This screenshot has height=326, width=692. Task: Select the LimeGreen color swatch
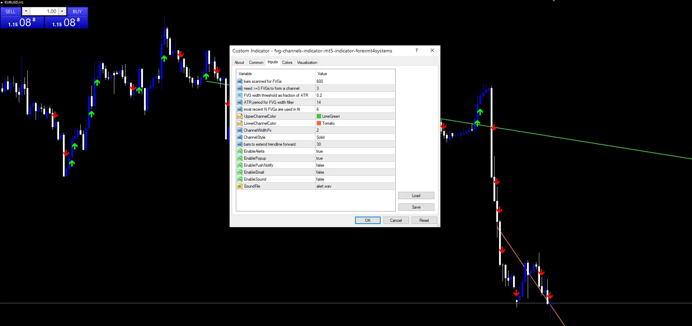click(x=319, y=116)
